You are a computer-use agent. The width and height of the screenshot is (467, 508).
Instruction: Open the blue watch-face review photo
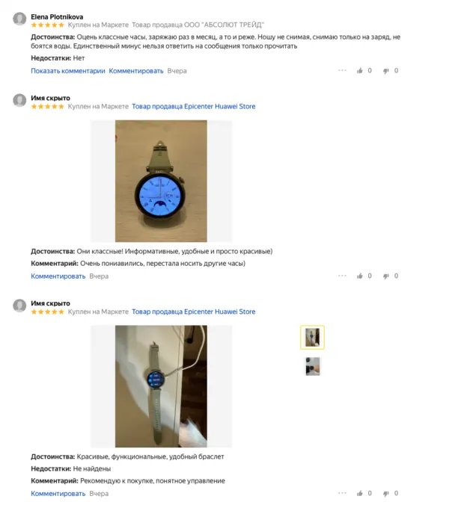point(161,181)
